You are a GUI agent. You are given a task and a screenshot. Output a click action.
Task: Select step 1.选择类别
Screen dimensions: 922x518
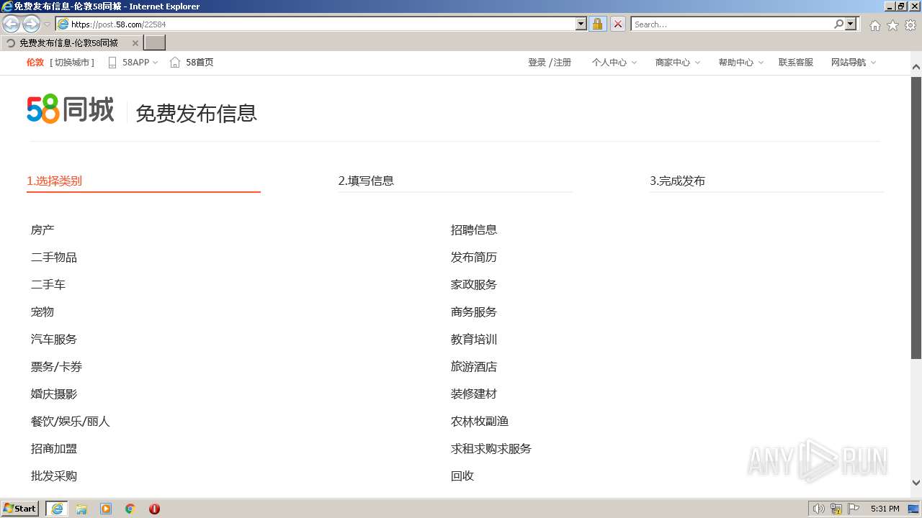point(55,181)
